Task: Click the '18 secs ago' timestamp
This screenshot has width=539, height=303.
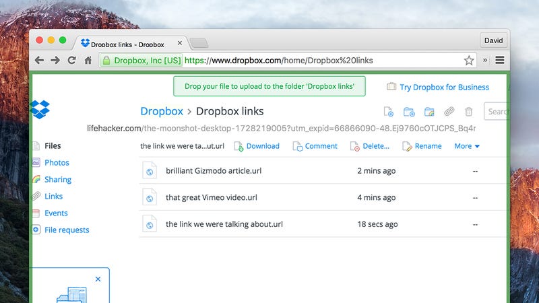Action: (x=377, y=224)
